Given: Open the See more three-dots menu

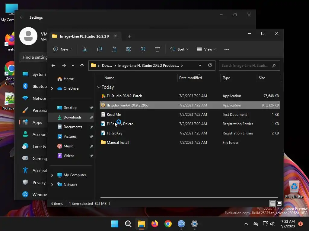Looking at the screenshot, I should coord(227,49).
